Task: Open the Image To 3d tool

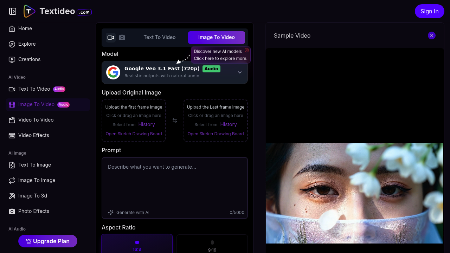Action: coord(32,196)
